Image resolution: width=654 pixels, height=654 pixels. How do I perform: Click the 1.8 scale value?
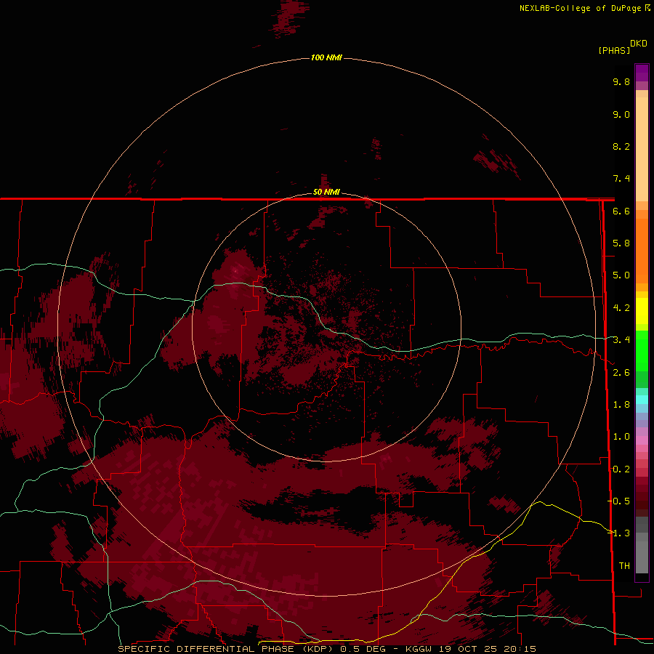point(621,405)
